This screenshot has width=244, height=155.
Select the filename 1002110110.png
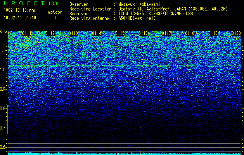coord(20,10)
